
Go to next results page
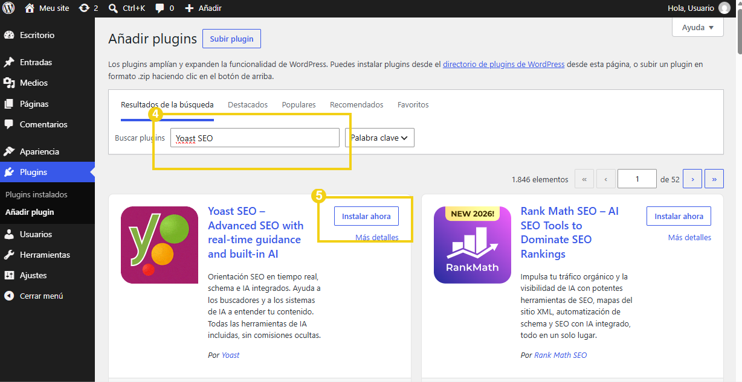pos(692,179)
